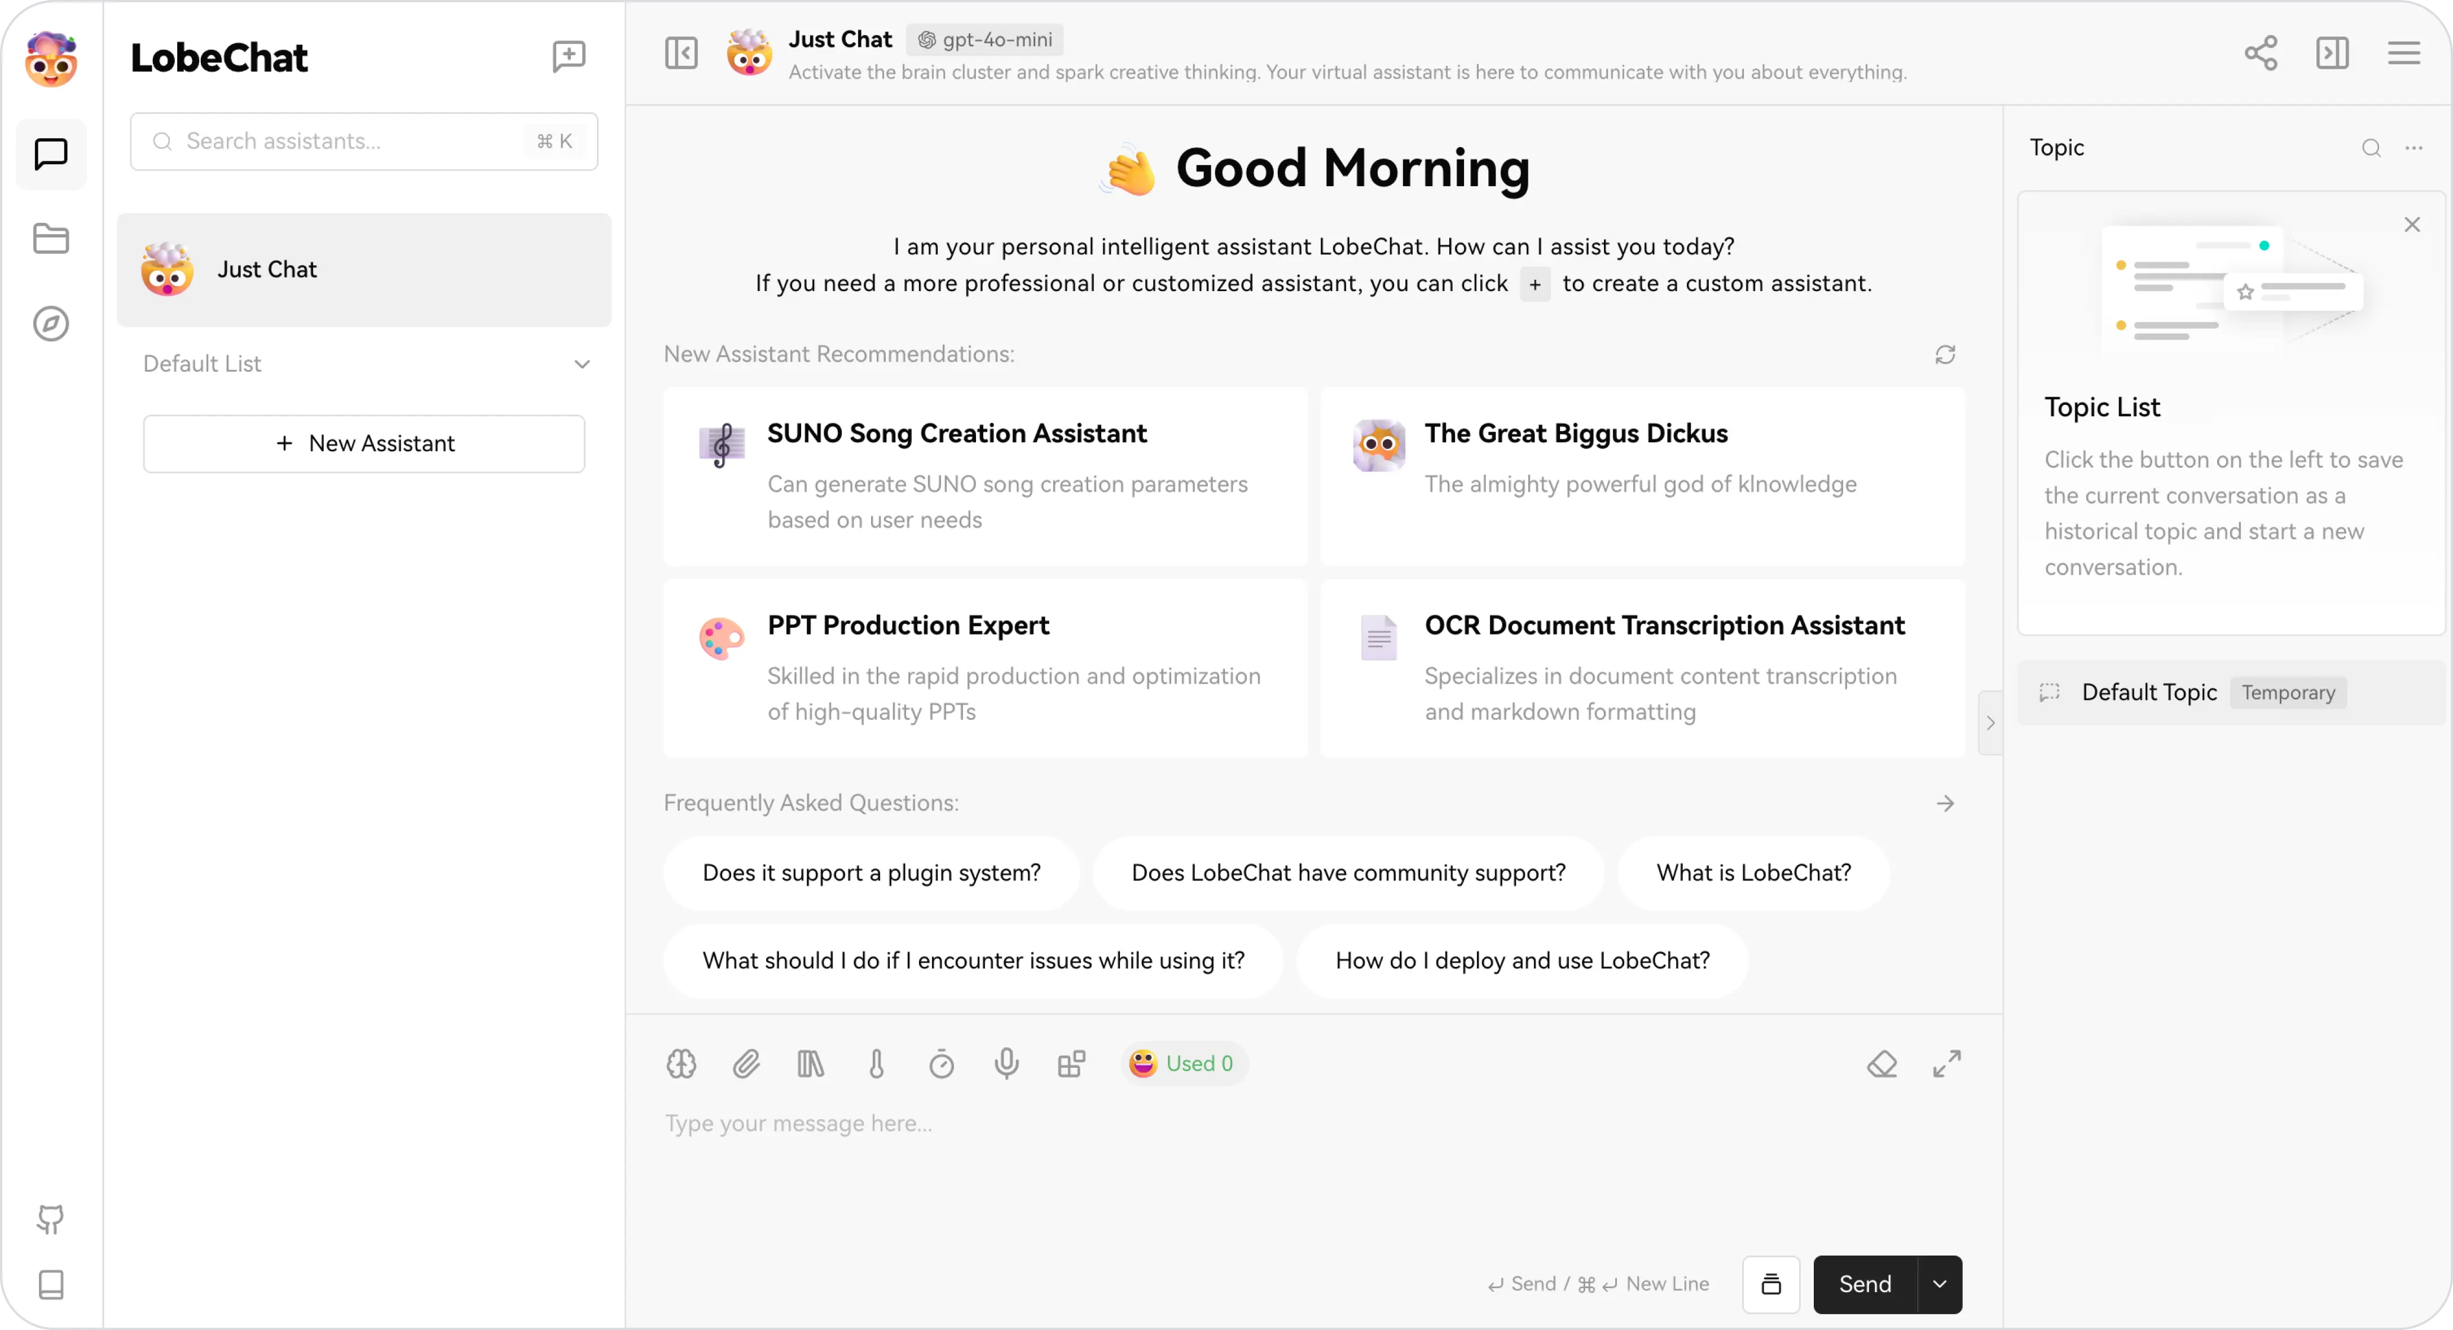
Task: Click the knowledge base/stack icon
Action: 812,1063
